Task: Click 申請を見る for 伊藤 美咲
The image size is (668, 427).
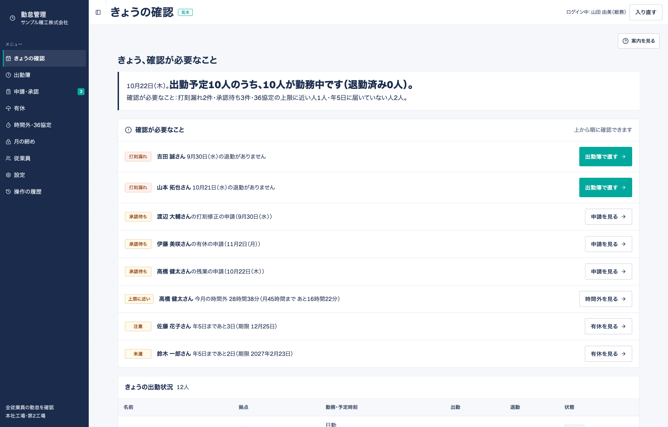Action: (608, 244)
